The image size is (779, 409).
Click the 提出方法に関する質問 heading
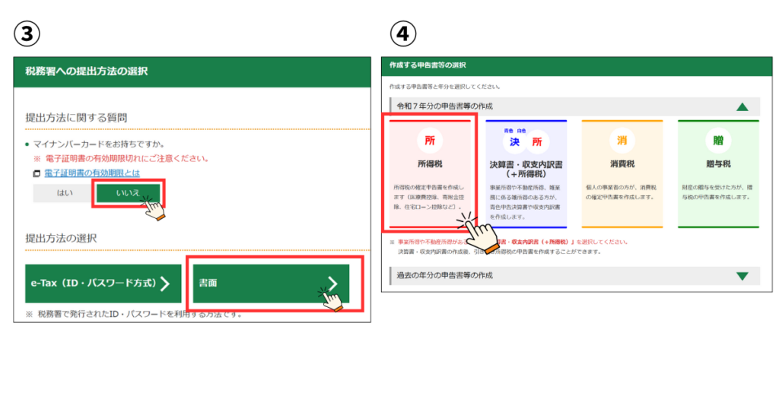[76, 118]
